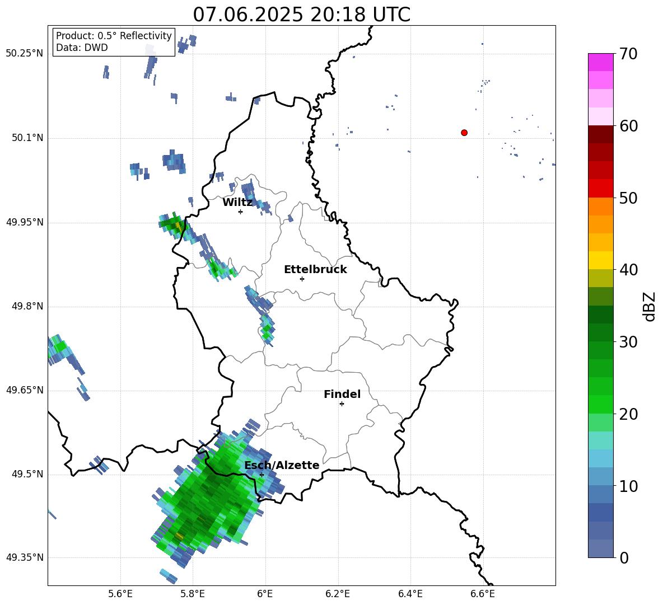Viewport: 663px width, 605px height.
Task: Click the colorbar 30 tick label
Action: [x=628, y=341]
